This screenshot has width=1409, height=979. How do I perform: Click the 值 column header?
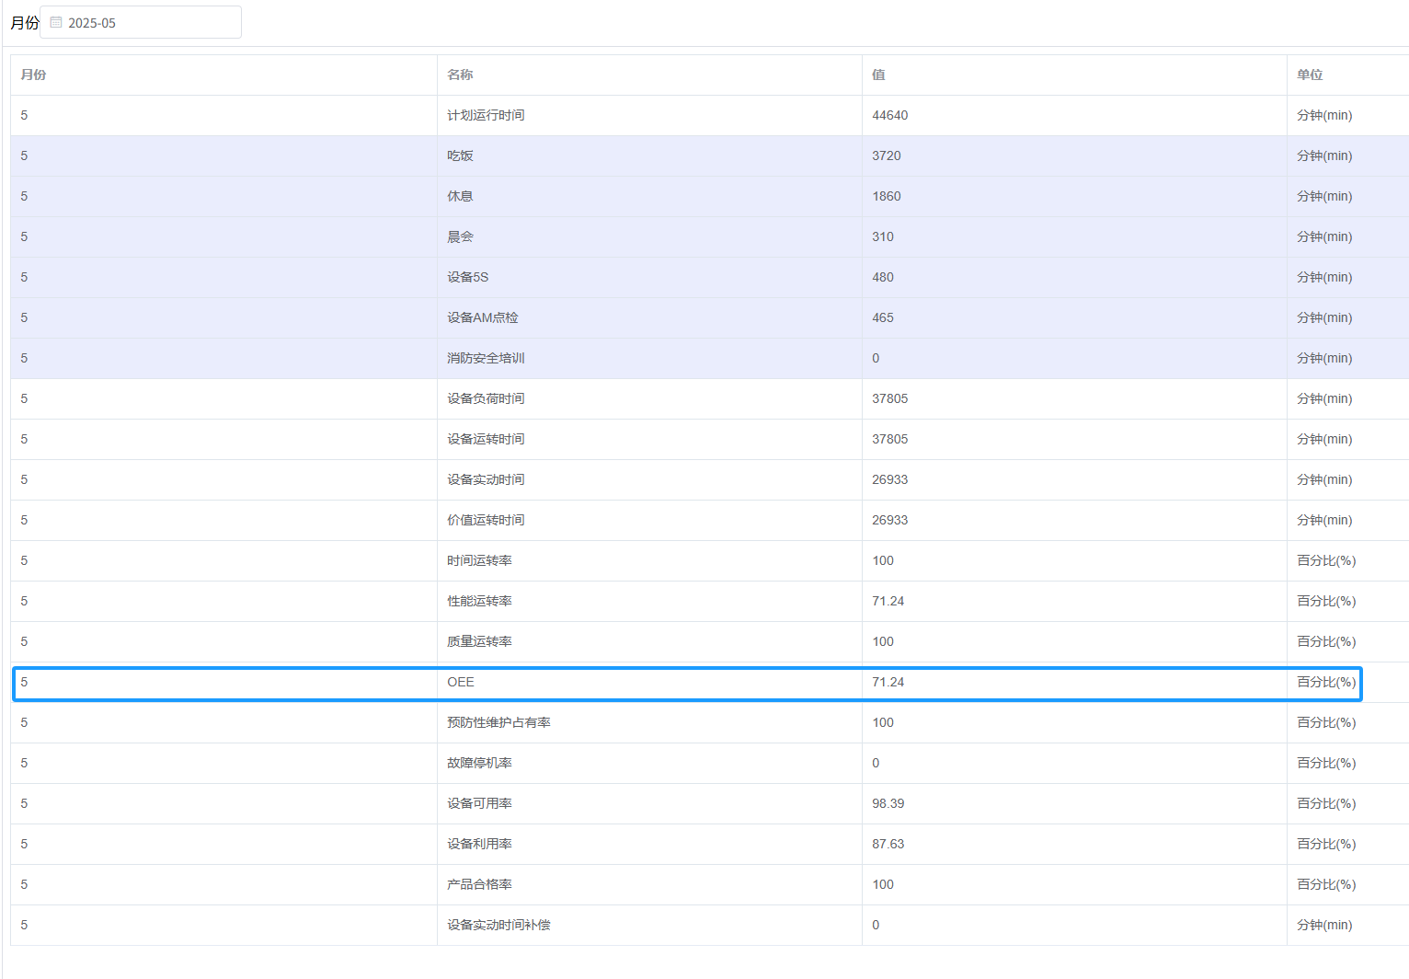pyautogui.click(x=878, y=75)
